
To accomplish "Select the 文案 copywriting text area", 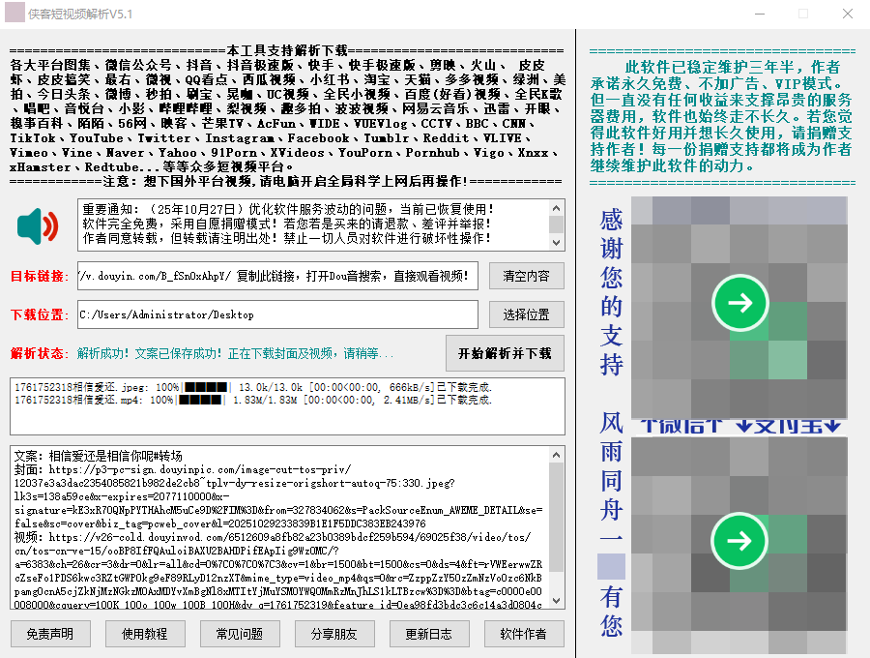I will [x=280, y=527].
